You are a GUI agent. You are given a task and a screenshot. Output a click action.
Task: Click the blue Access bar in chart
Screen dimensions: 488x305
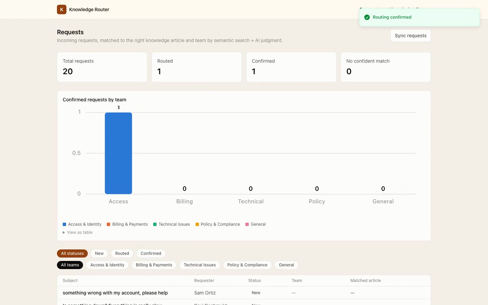[118, 153]
